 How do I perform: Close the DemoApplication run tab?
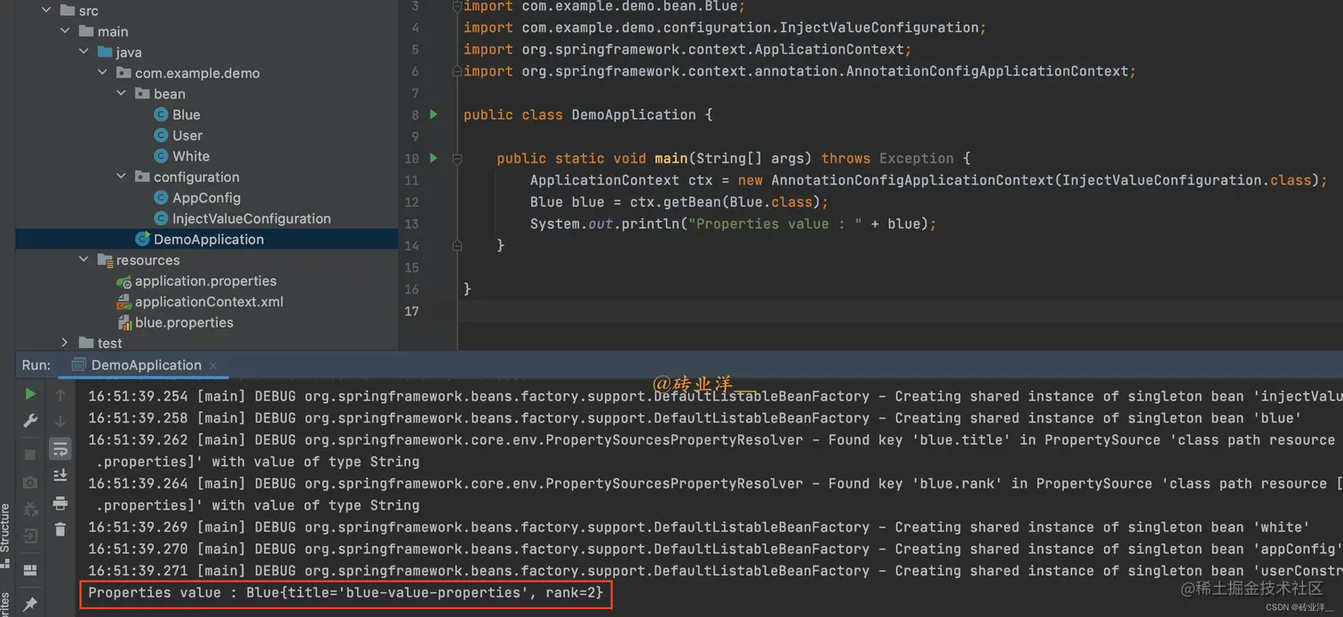coord(214,365)
